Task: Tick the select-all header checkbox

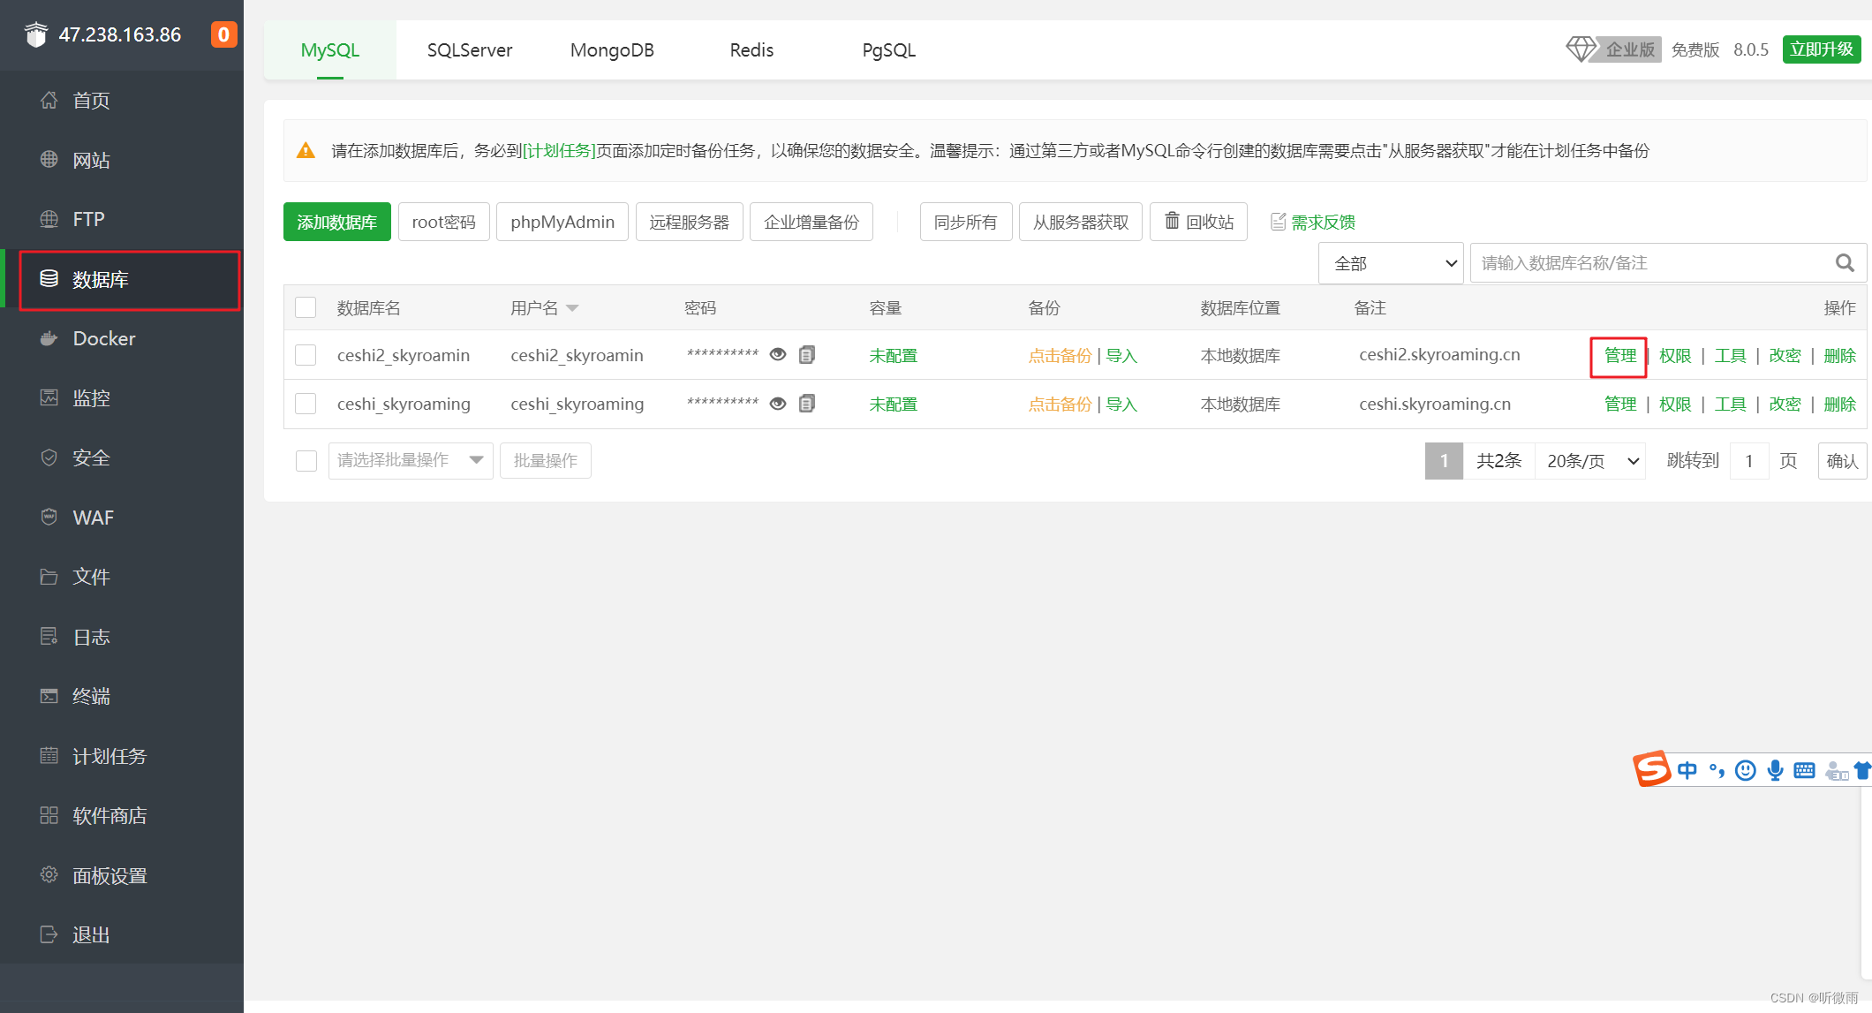Action: (306, 308)
